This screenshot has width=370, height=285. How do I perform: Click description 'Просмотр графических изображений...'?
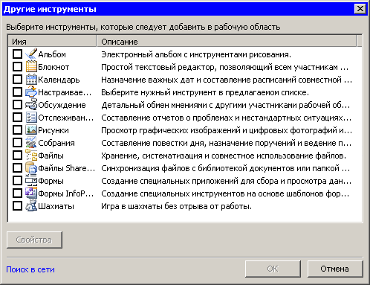coord(227,130)
